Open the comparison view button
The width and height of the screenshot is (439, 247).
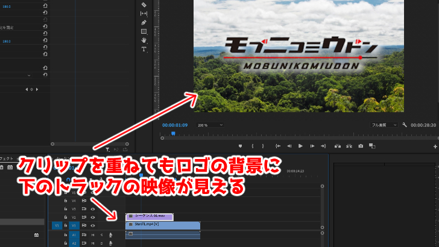372,146
